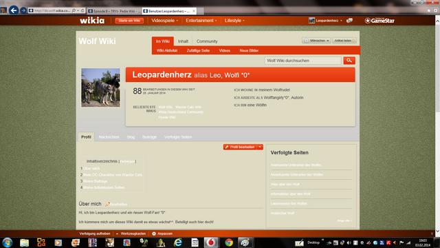Expand the Lifestyle menu
The height and width of the screenshot is (248, 440).
tap(234, 21)
